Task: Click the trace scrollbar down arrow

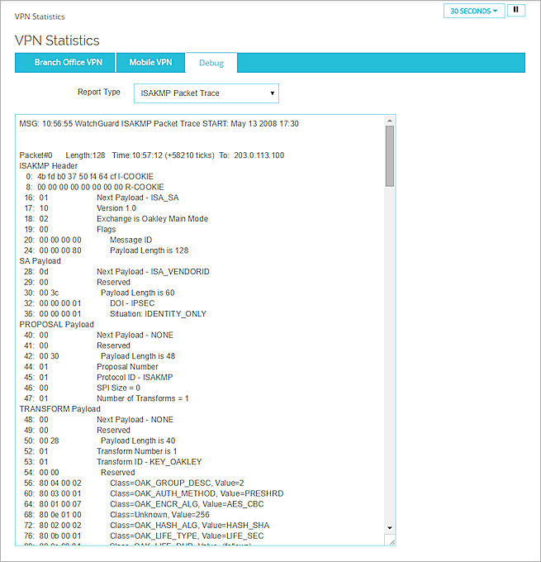Action: [x=390, y=527]
